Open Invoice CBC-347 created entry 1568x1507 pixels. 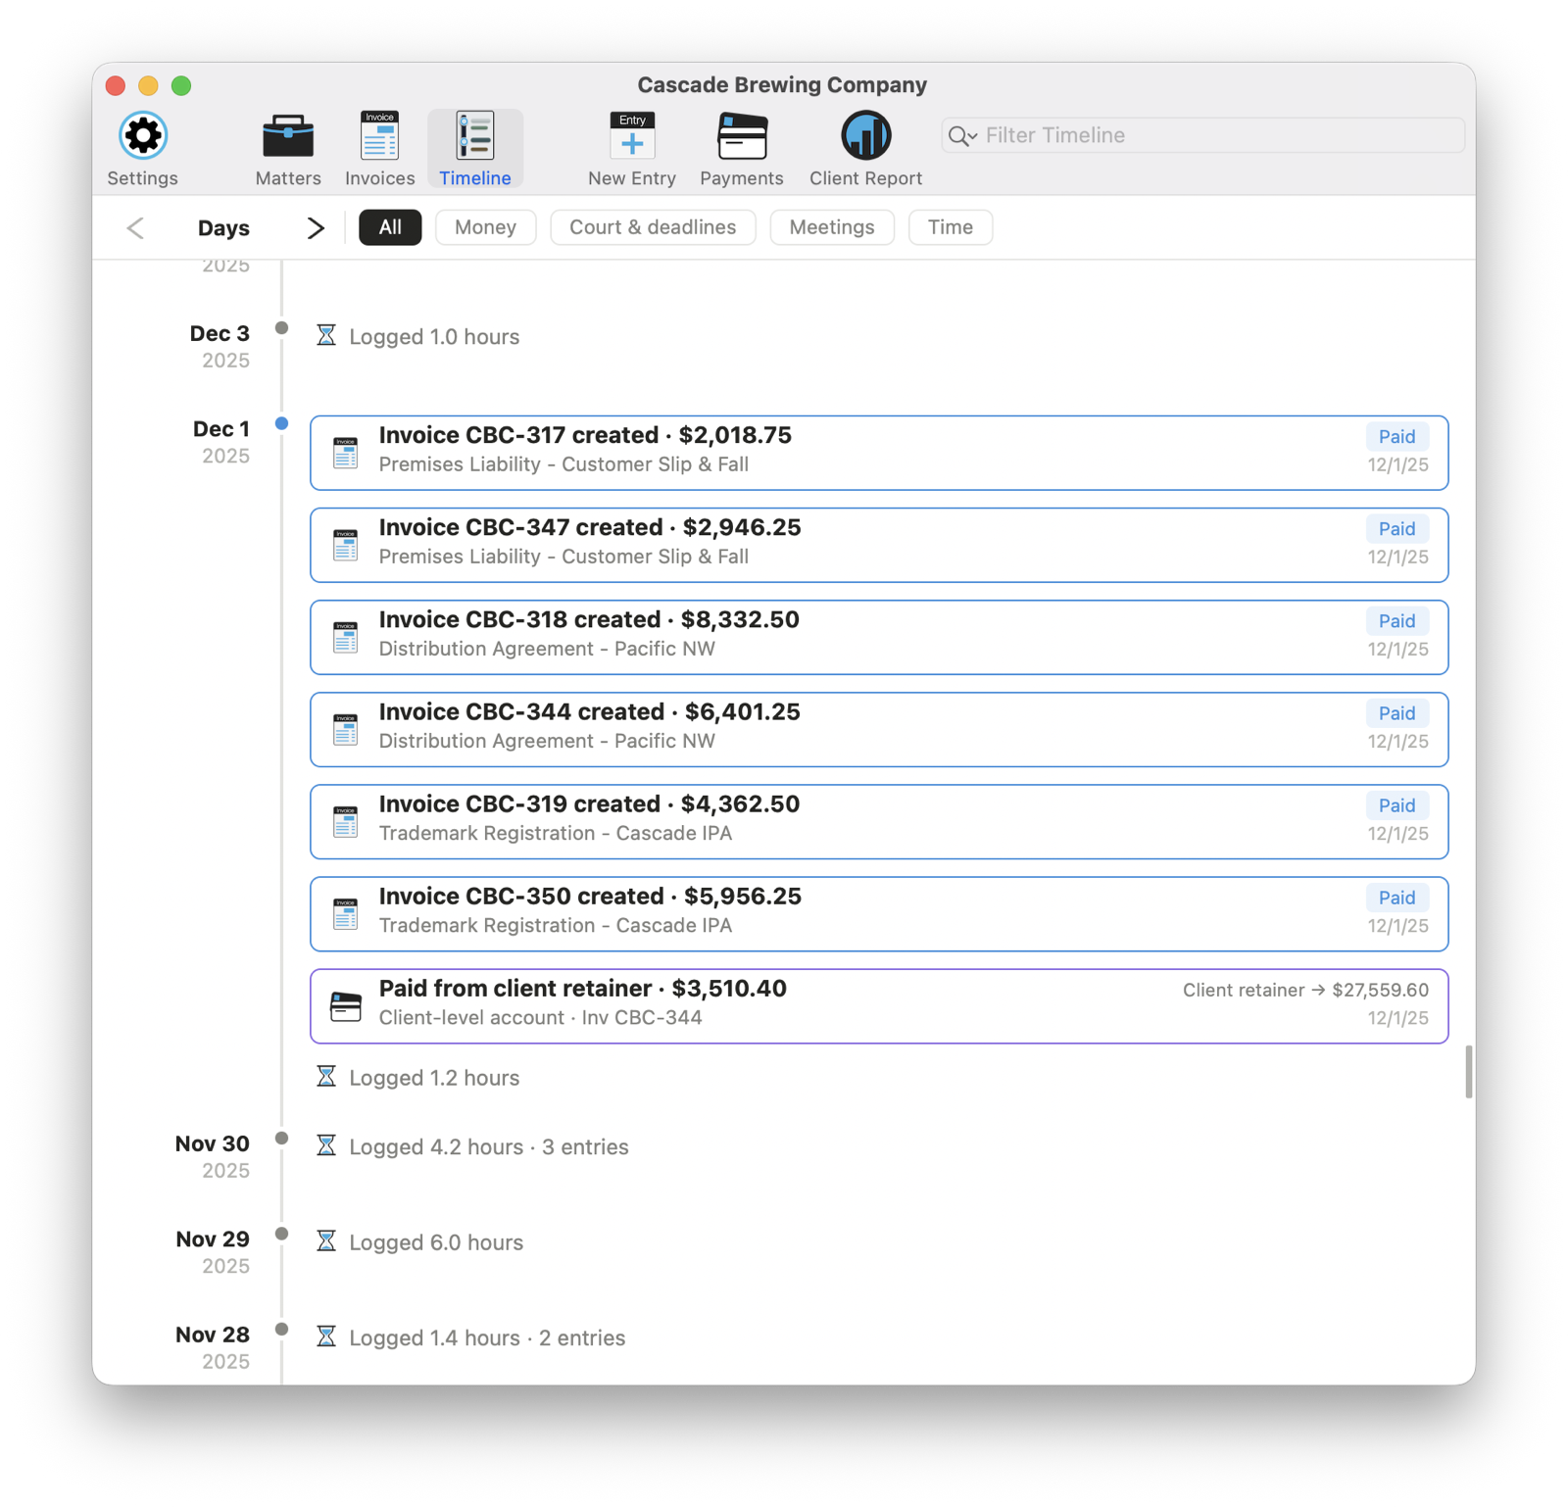[879, 545]
